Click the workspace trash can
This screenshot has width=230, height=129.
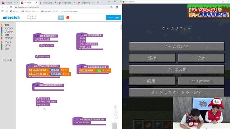pyautogui.click(x=115, y=126)
